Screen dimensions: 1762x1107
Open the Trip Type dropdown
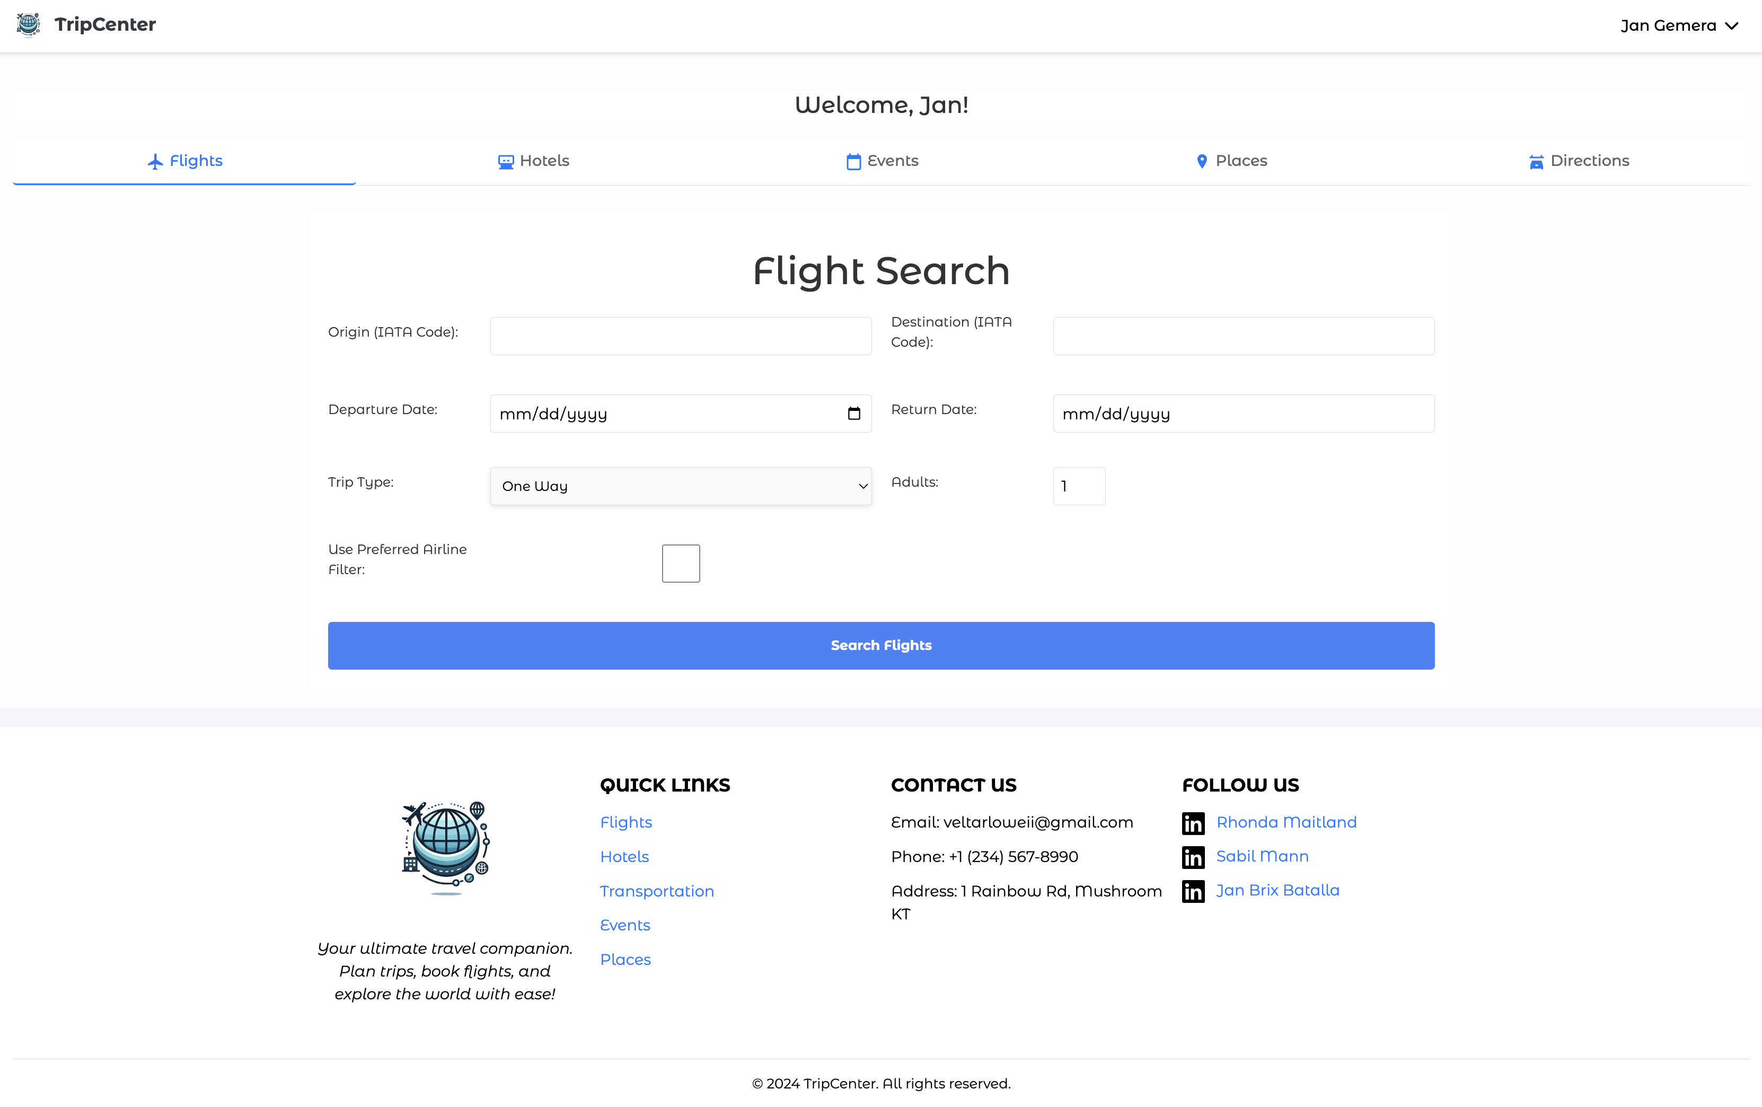681,486
